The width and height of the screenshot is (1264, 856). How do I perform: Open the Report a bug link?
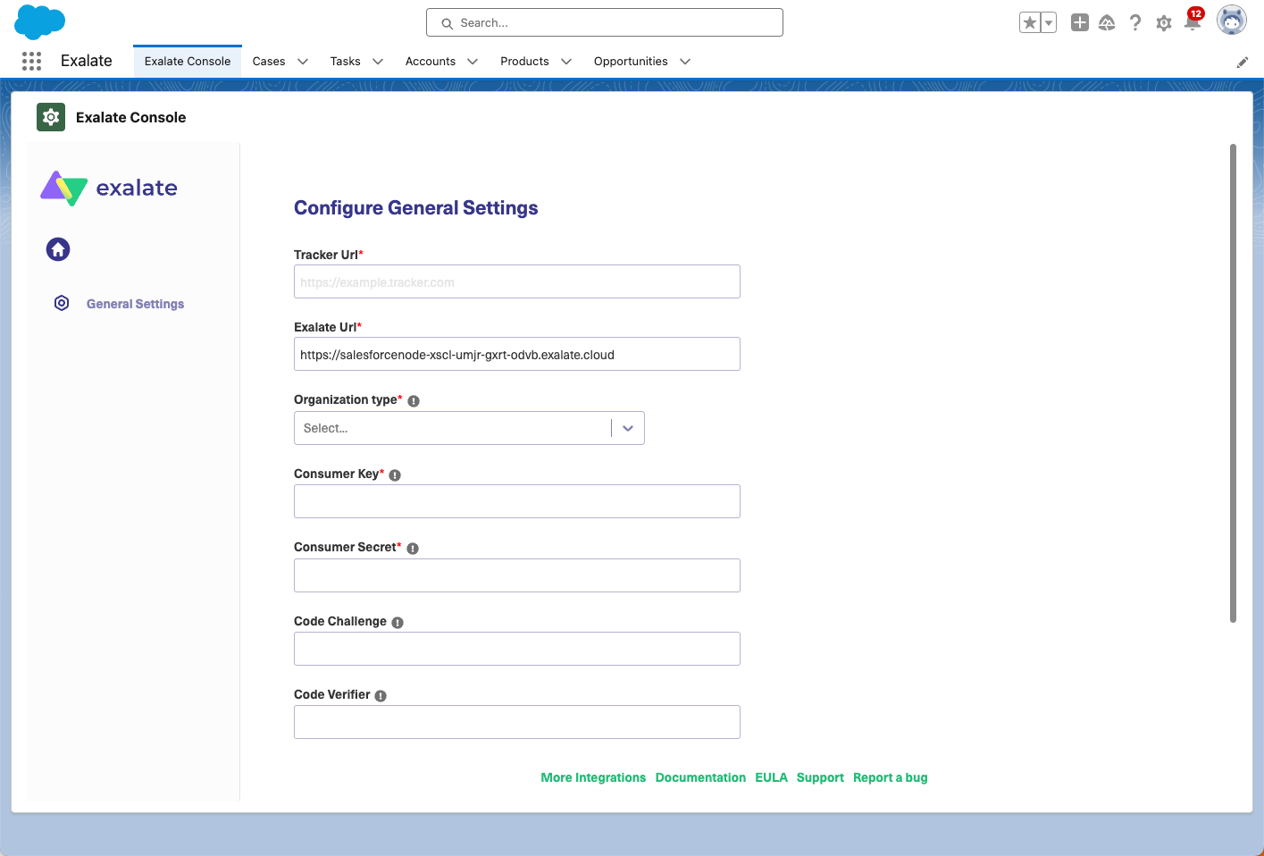tap(891, 777)
